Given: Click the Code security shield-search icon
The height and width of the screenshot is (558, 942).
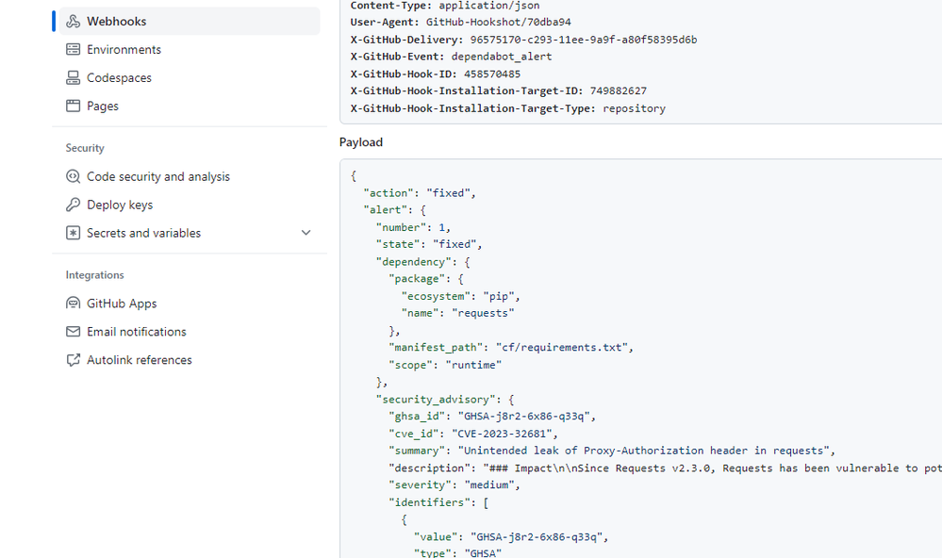Looking at the screenshot, I should pyautogui.click(x=73, y=176).
